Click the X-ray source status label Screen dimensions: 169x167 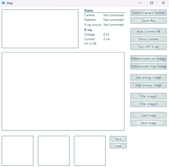pyautogui.click(x=93, y=25)
